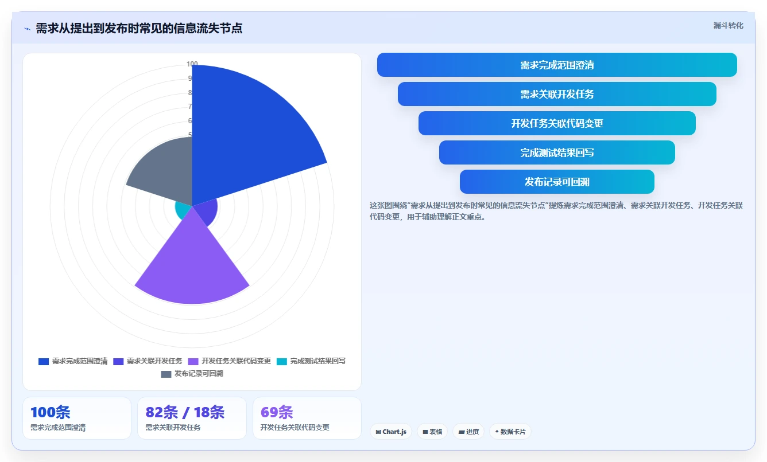Click the 100条 data card value
This screenshot has height=462, width=767.
point(51,412)
